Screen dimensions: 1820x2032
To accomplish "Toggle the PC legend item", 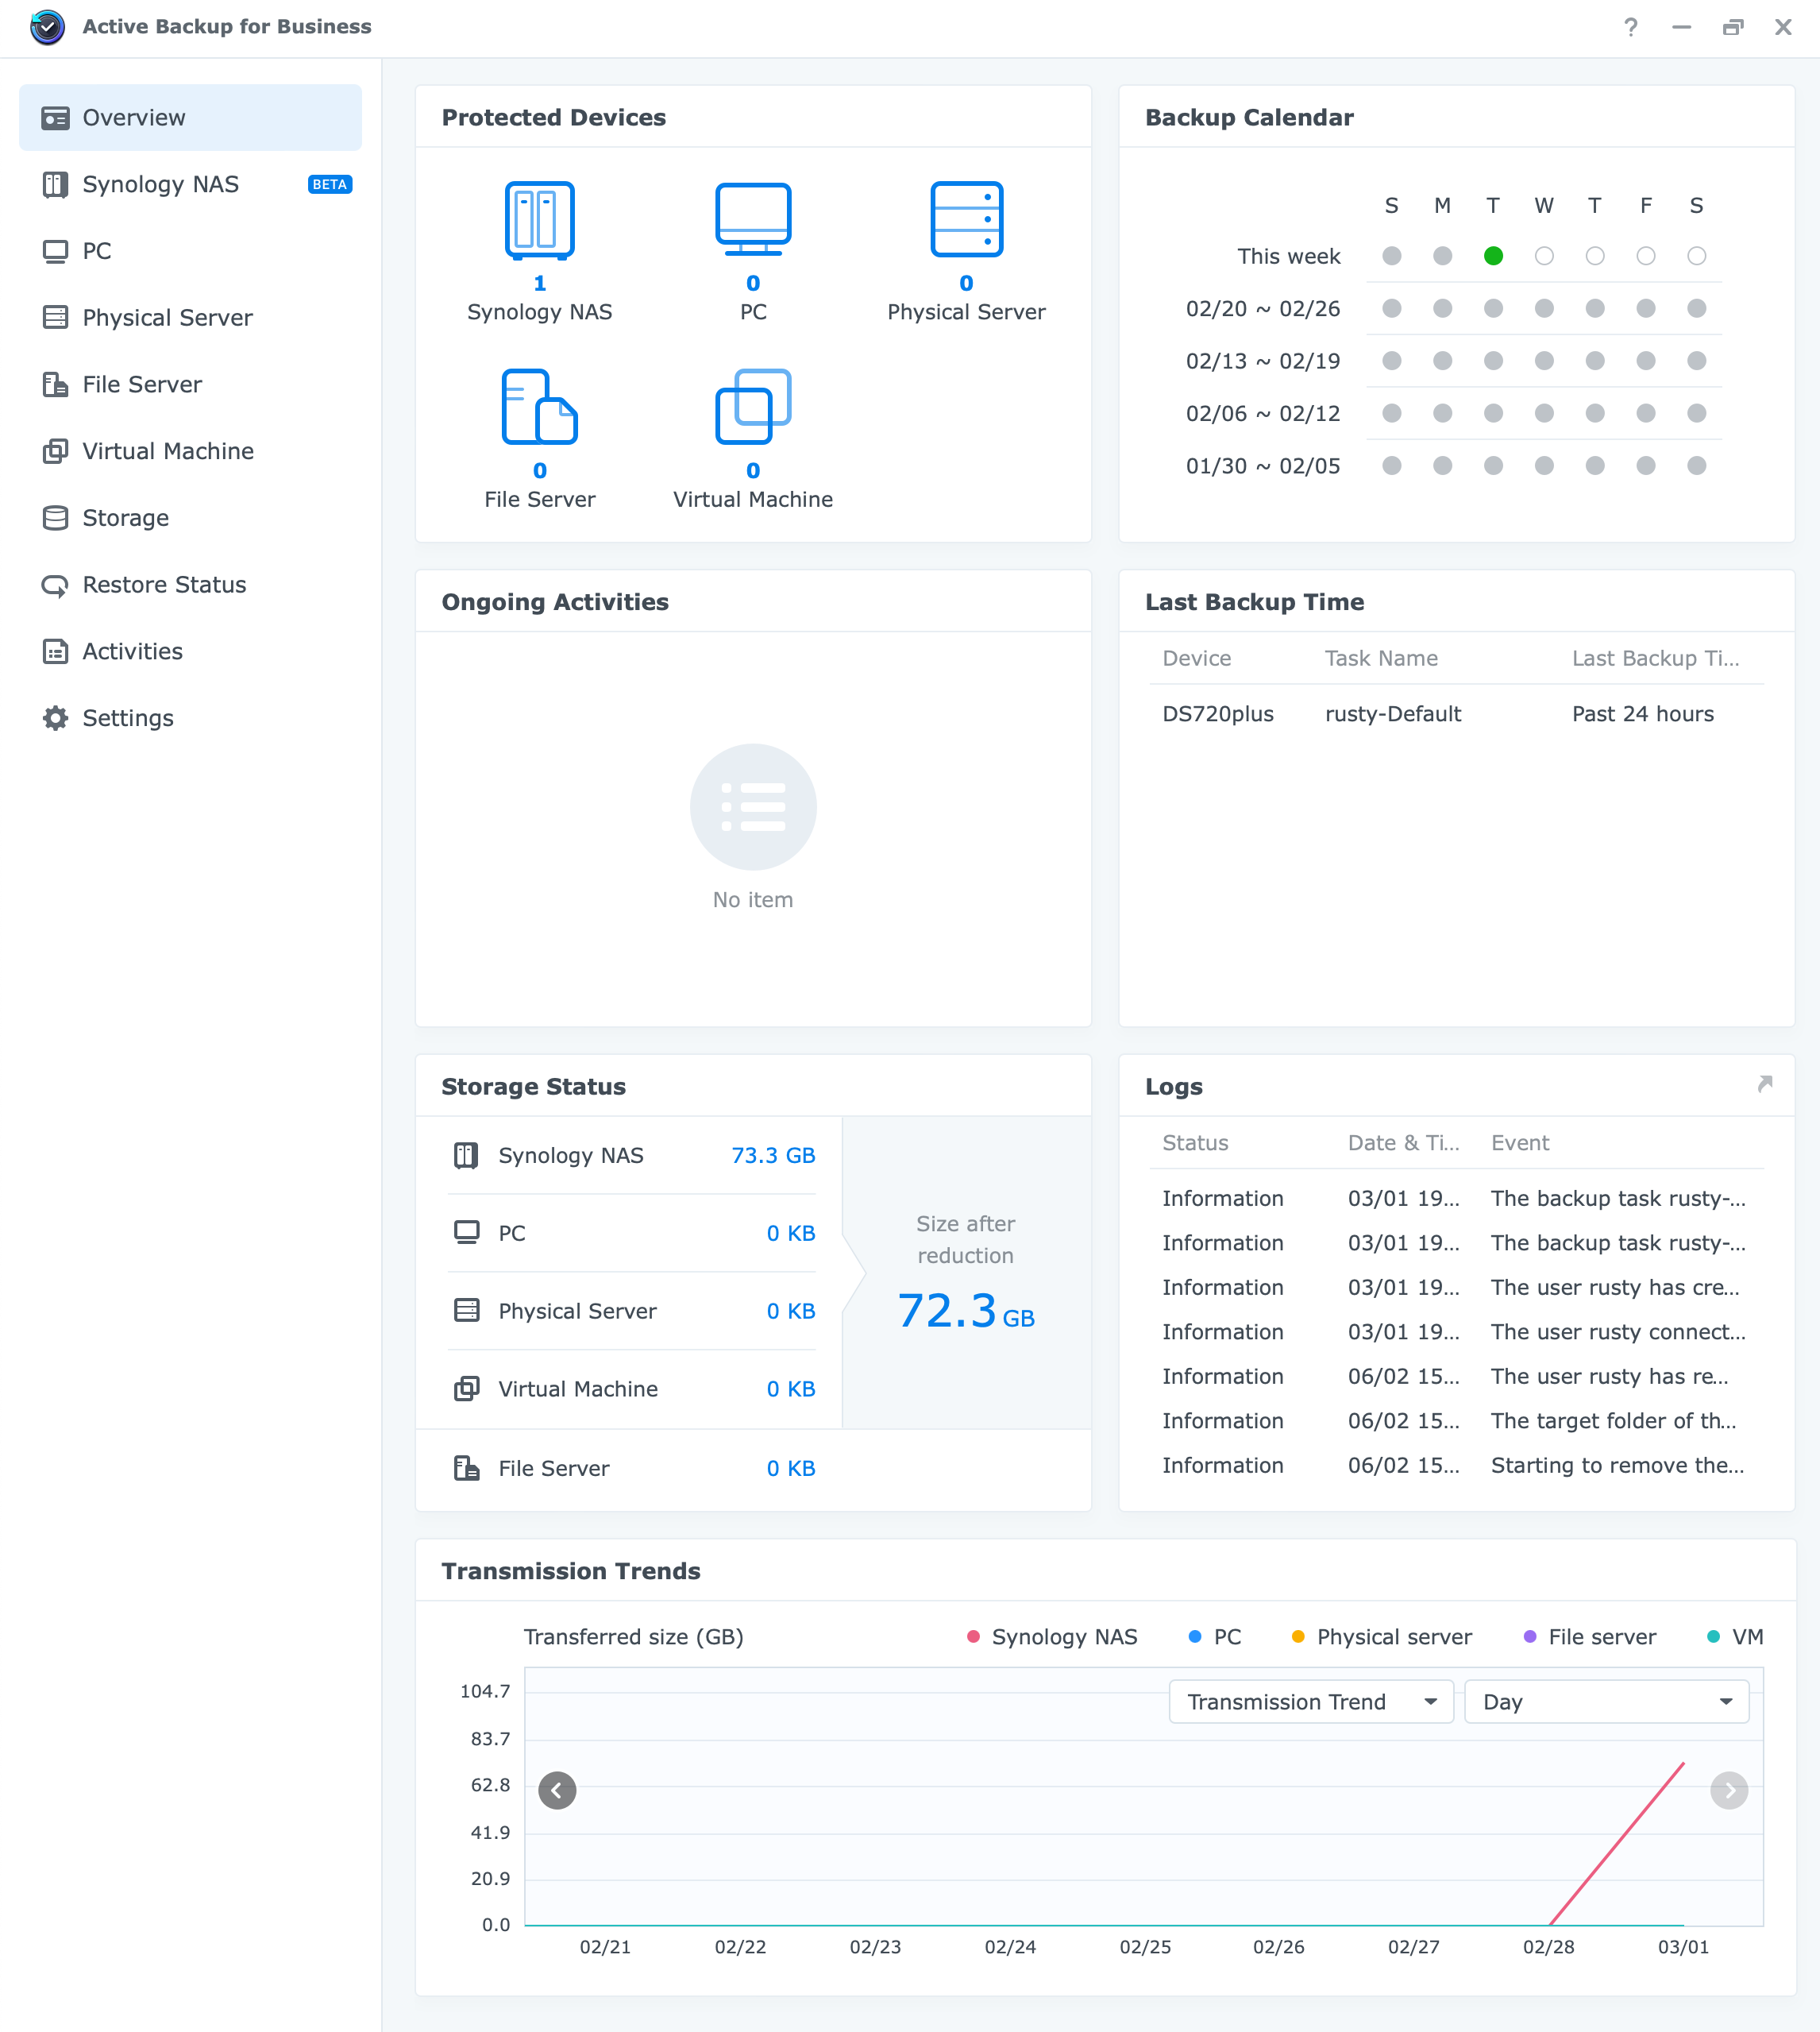I will 1214,1637.
